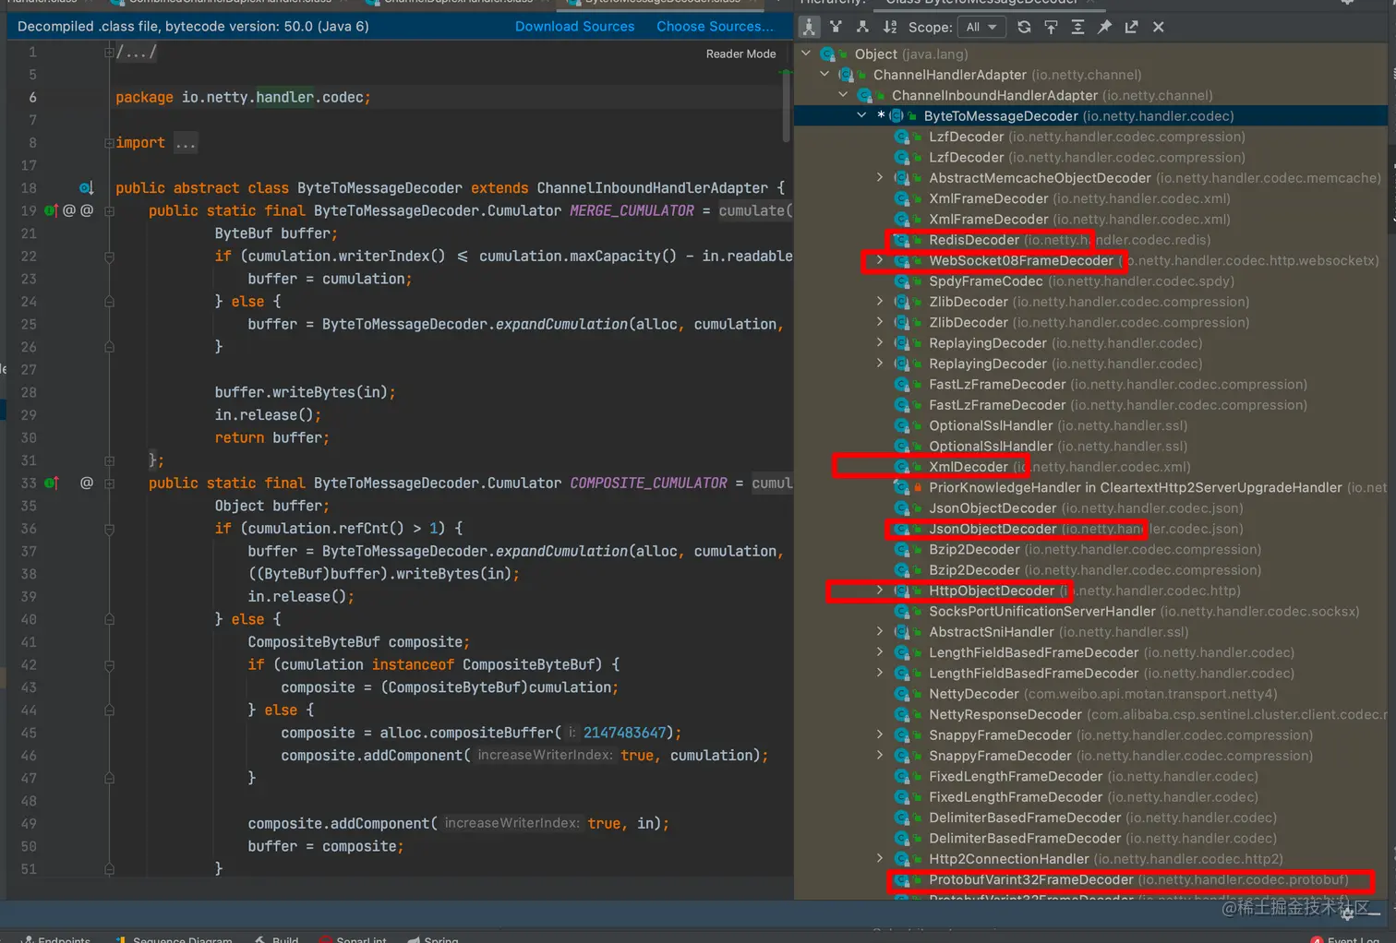Select RedisDecoder in the hierarchy tree
1396x943 pixels.
(973, 240)
